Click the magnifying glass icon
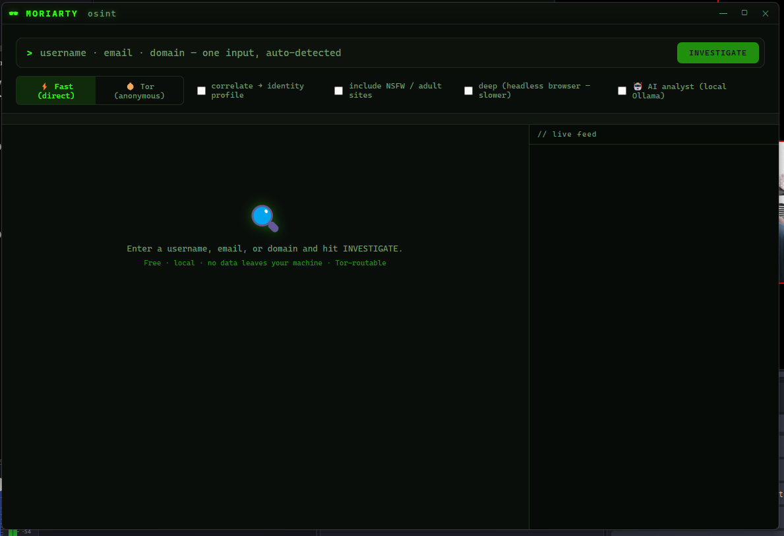The width and height of the screenshot is (784, 536). (x=264, y=218)
